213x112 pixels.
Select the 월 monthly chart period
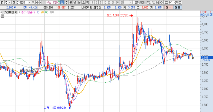71,2
